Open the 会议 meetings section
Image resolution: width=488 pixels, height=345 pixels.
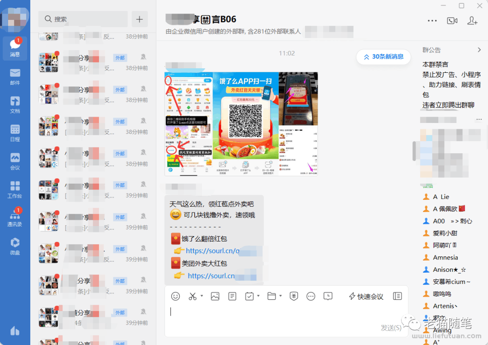point(14,161)
